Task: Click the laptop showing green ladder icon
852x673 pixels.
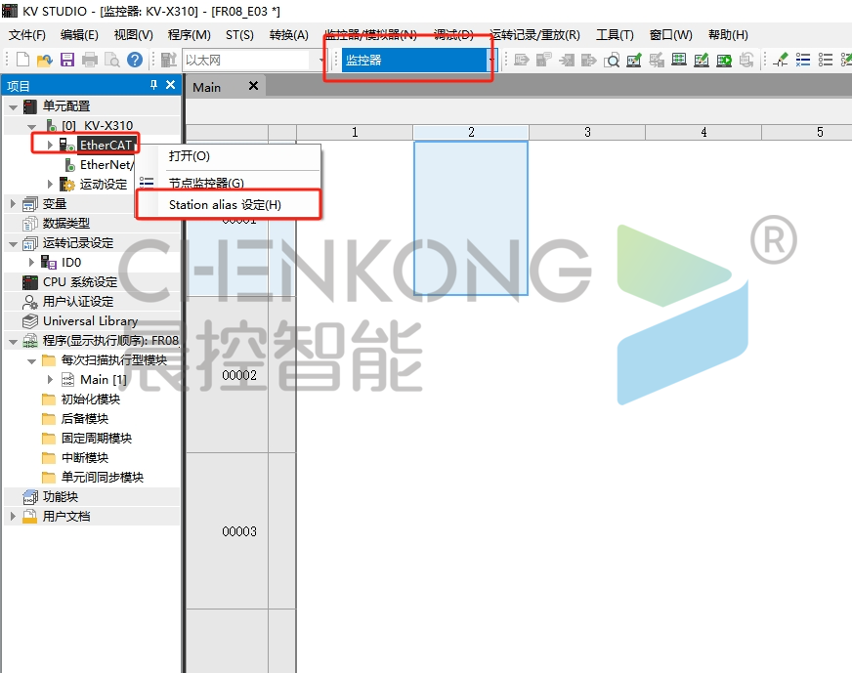Action: pos(679,60)
